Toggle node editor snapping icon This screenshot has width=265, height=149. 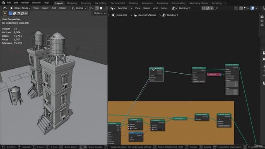click(241, 8)
